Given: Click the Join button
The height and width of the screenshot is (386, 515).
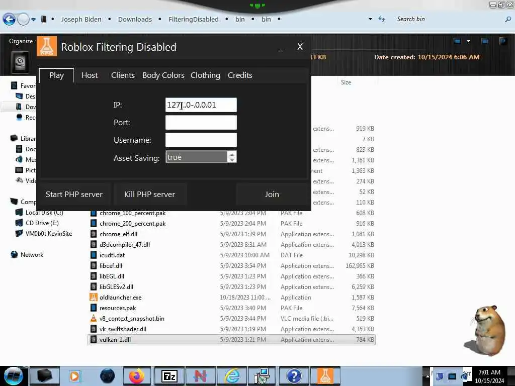Looking at the screenshot, I should coord(272,195).
